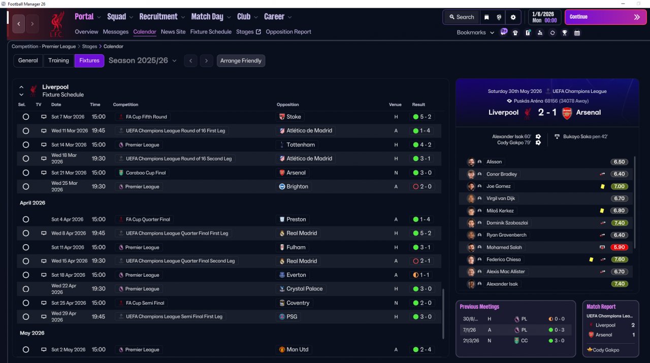Go back with the left arrow navigation button
Screen dimensions: 650x363
coord(19,24)
